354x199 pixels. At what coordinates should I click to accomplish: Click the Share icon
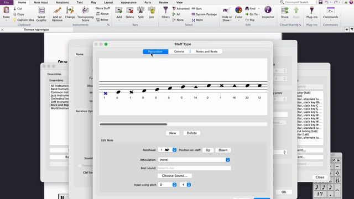click(284, 11)
